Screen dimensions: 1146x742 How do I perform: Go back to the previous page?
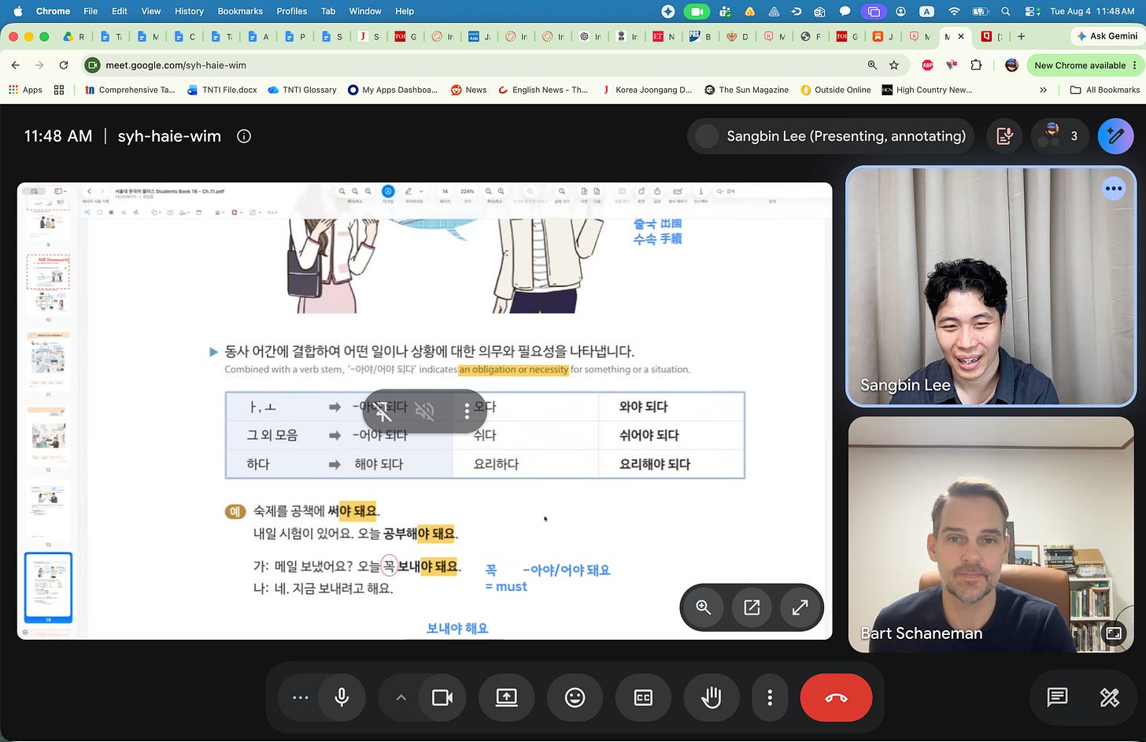click(x=16, y=65)
